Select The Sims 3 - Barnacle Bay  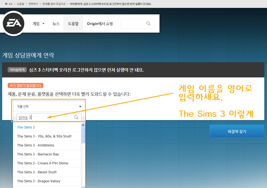[47, 154]
